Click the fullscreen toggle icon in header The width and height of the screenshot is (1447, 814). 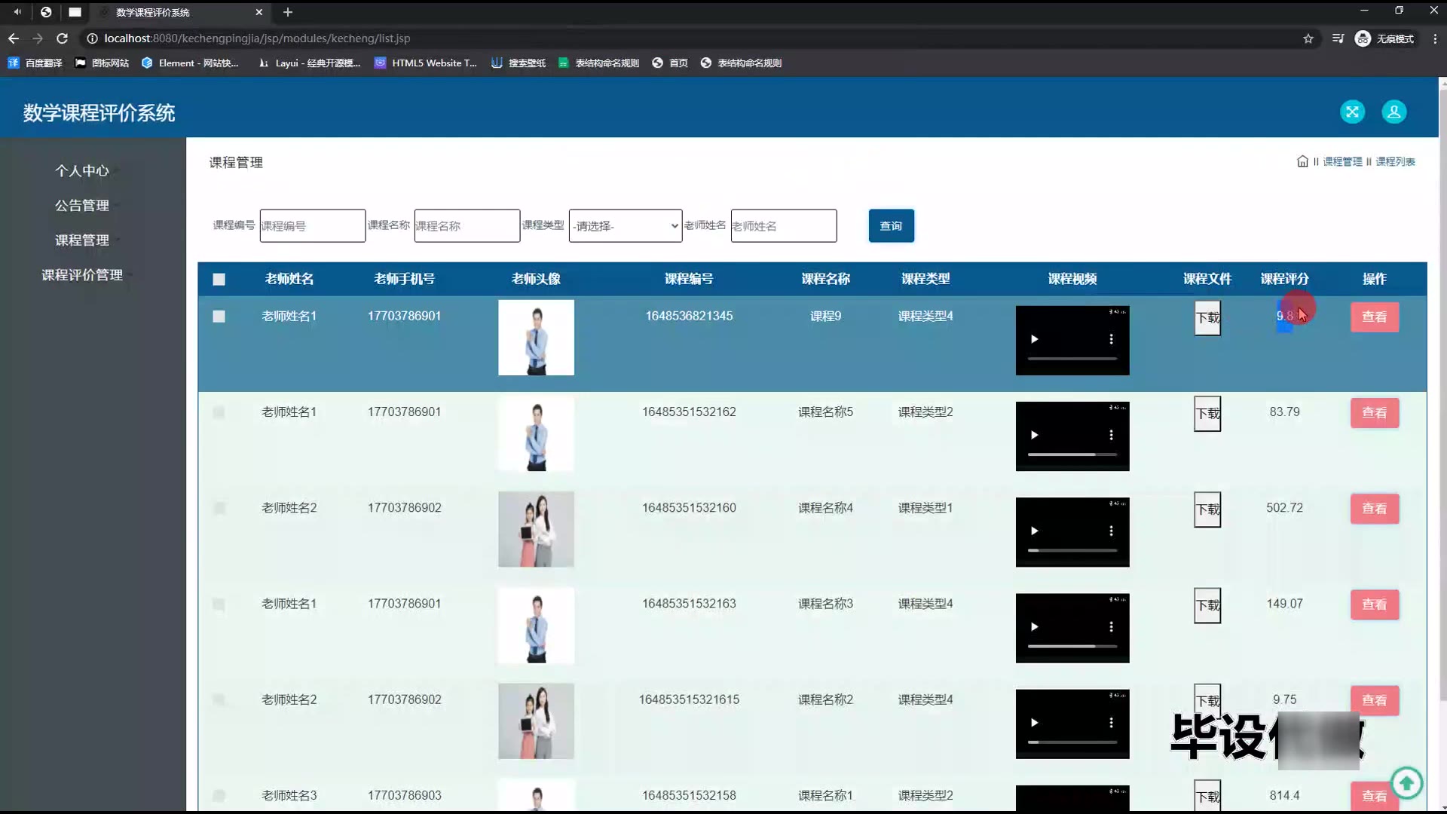[x=1352, y=112]
